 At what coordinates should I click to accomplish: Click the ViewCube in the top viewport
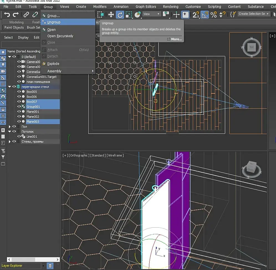251,47
